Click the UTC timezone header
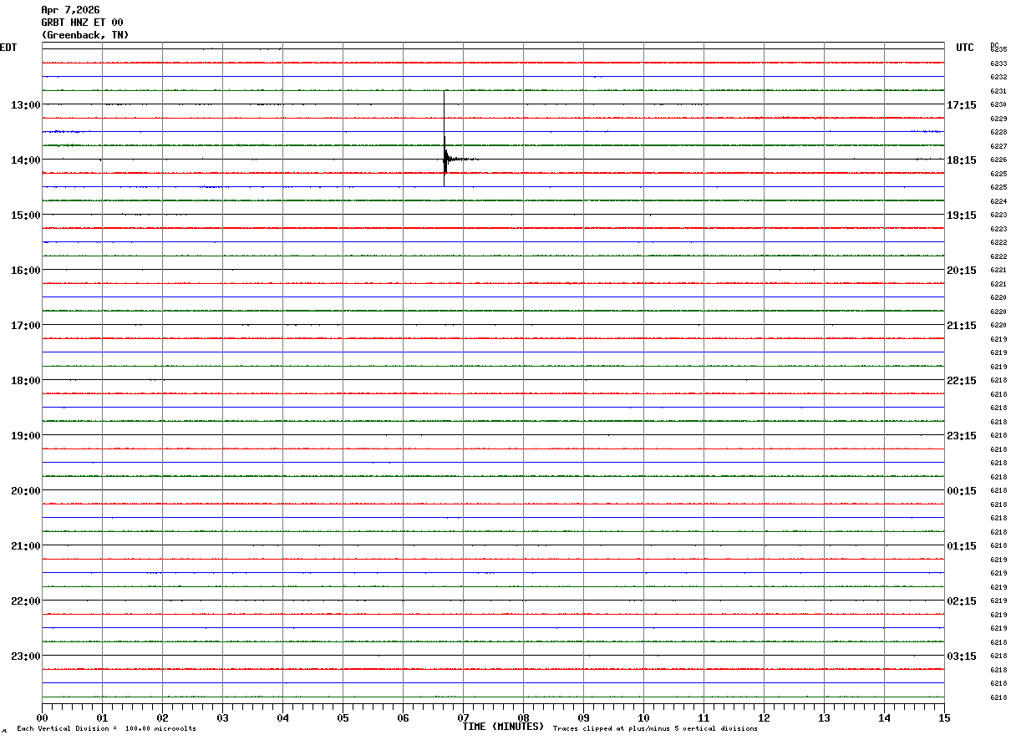This screenshot has width=1011, height=740. tap(965, 48)
